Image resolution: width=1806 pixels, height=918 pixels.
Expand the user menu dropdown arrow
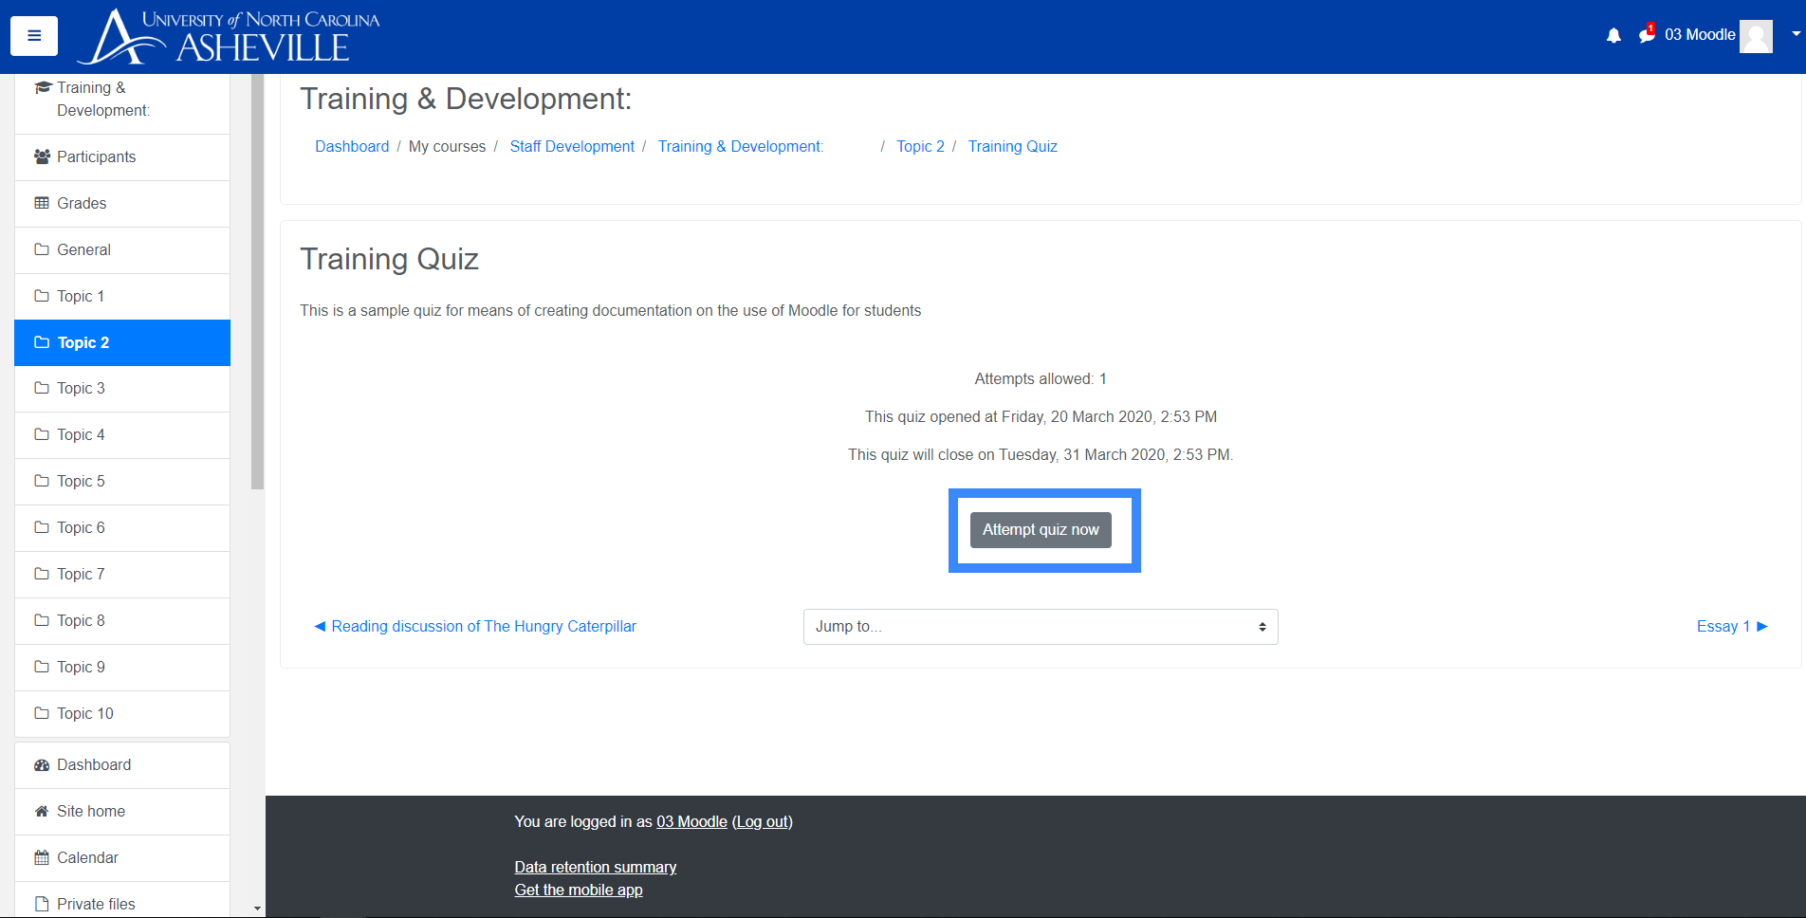[x=1796, y=34]
